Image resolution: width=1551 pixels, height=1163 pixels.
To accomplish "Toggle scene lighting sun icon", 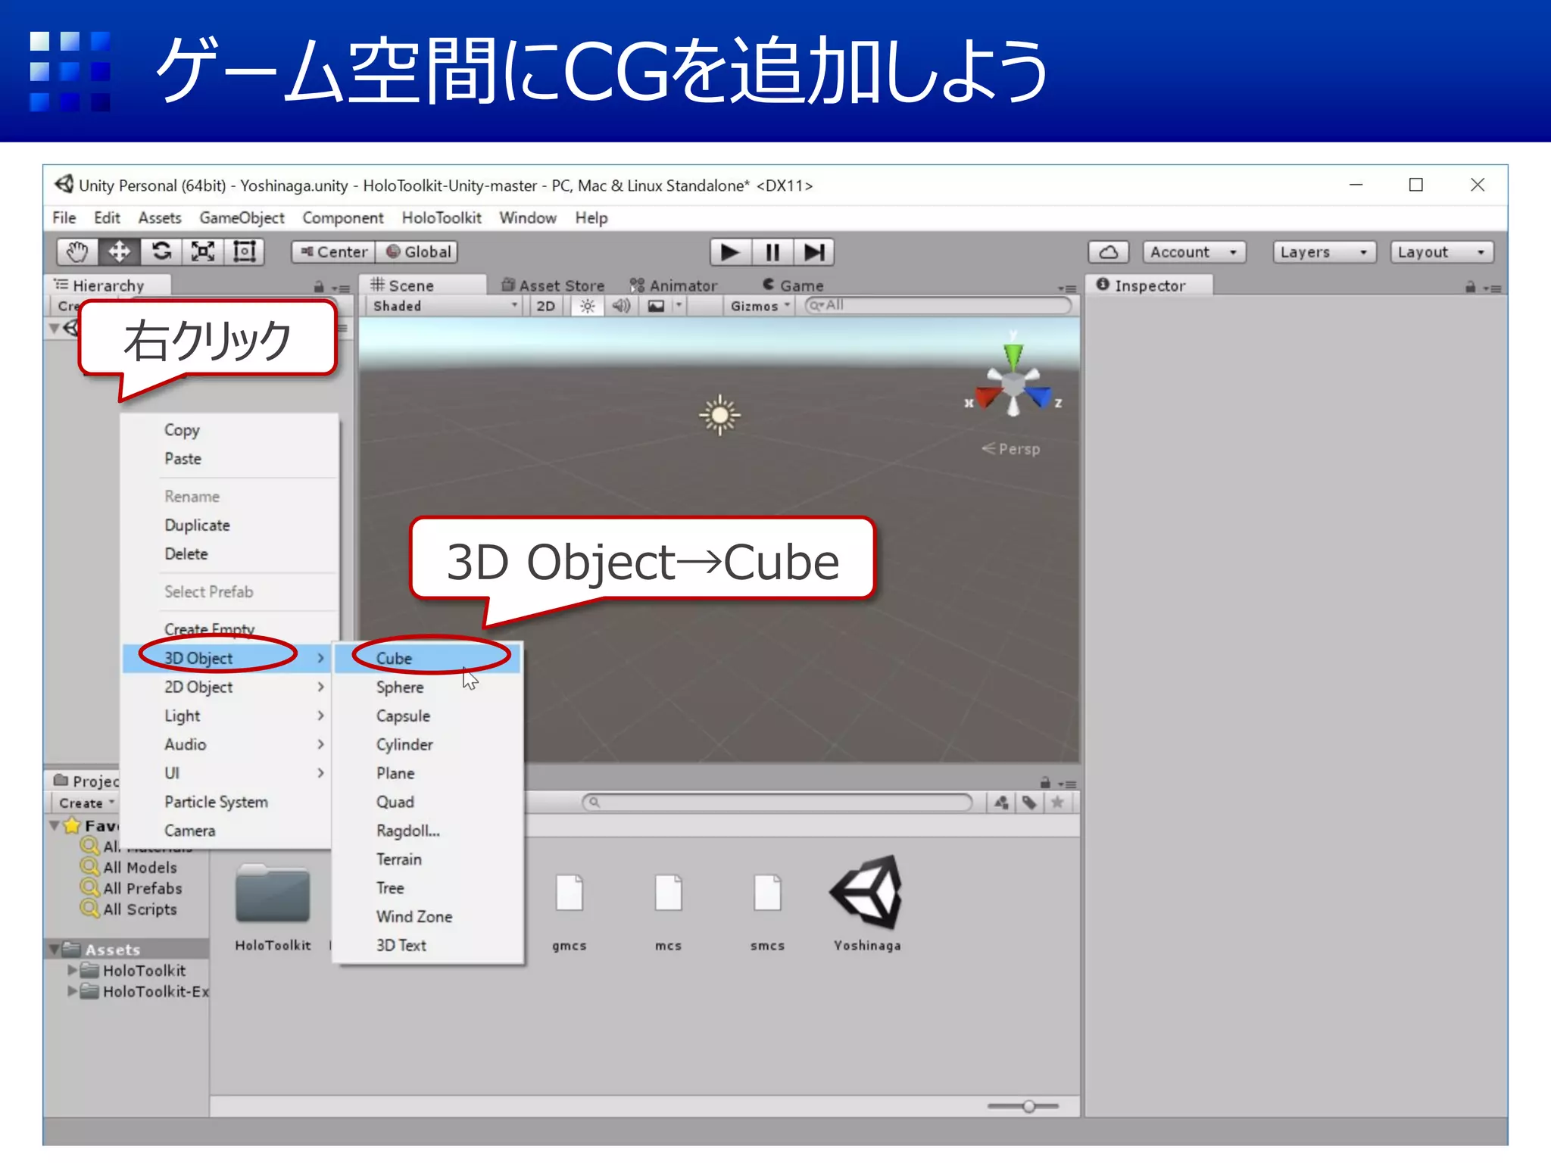I will point(587,306).
